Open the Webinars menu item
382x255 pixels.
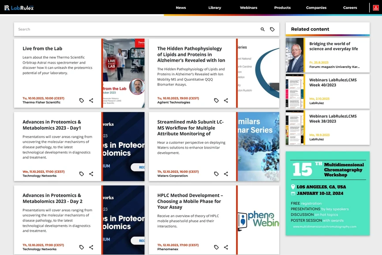(248, 7)
